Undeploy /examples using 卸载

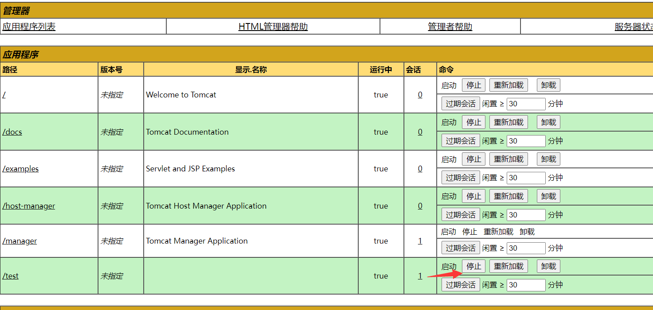(x=548, y=159)
